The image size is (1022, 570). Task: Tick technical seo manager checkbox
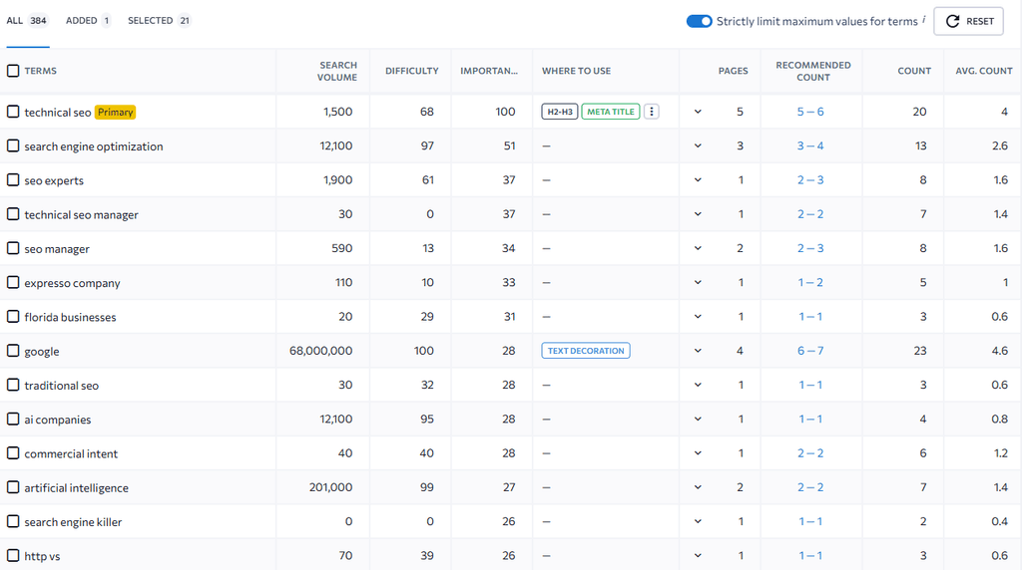coord(13,214)
